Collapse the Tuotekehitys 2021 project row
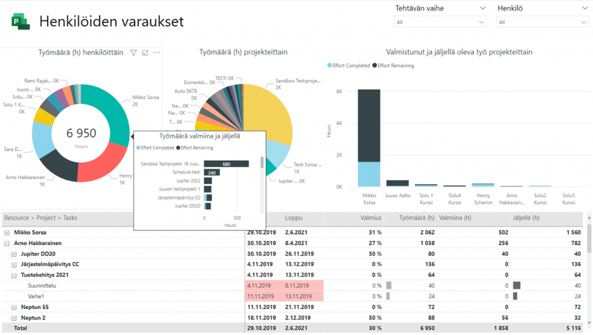The image size is (593, 335). (x=14, y=275)
